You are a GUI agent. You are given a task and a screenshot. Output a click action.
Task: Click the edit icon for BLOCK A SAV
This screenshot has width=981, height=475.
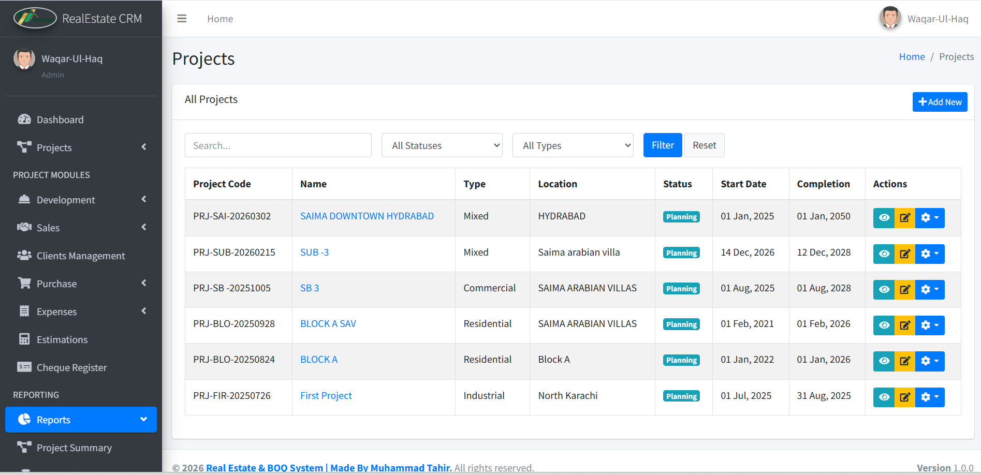pyautogui.click(x=905, y=325)
